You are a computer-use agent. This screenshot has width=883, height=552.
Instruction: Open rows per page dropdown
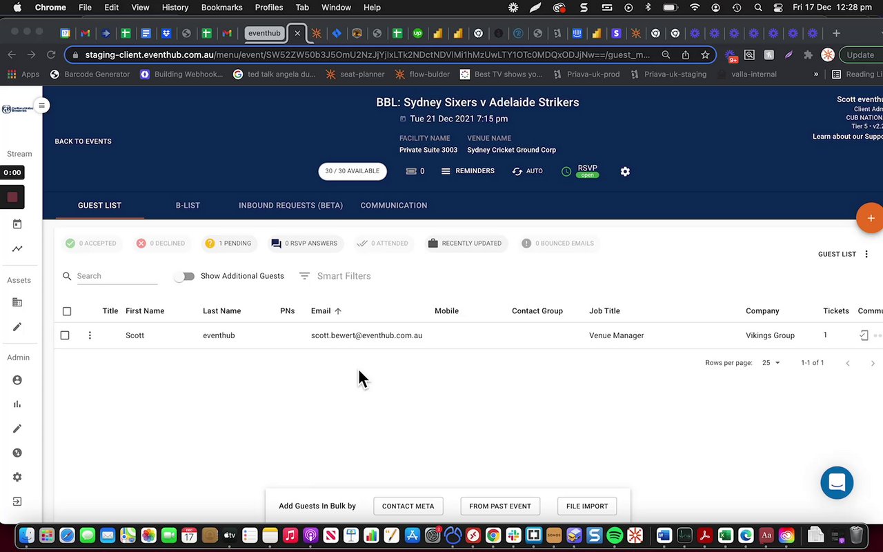771,363
